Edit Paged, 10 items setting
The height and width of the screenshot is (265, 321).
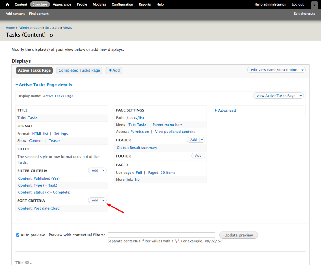[162, 173]
